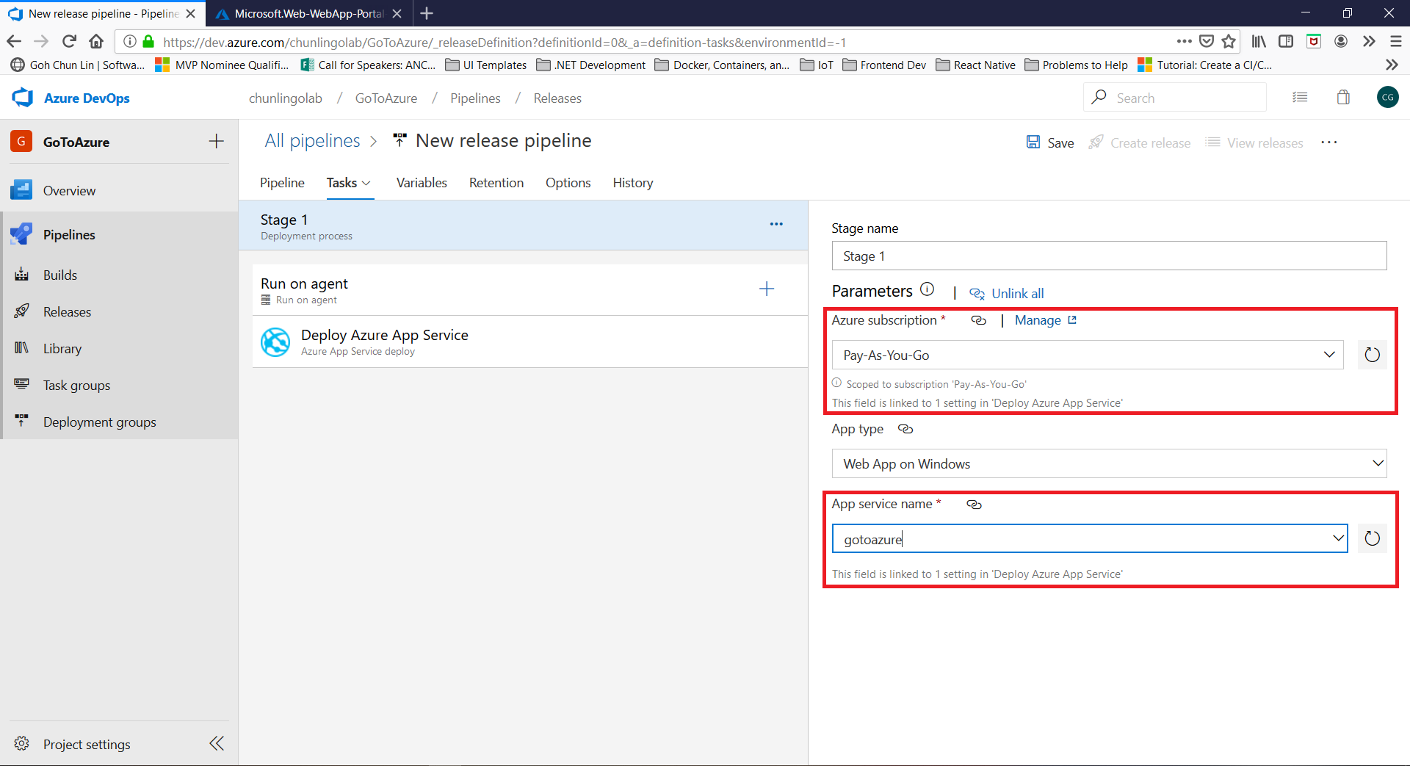The height and width of the screenshot is (766, 1410).
Task: Open Deployment groups in sidebar
Action: [x=99, y=422]
